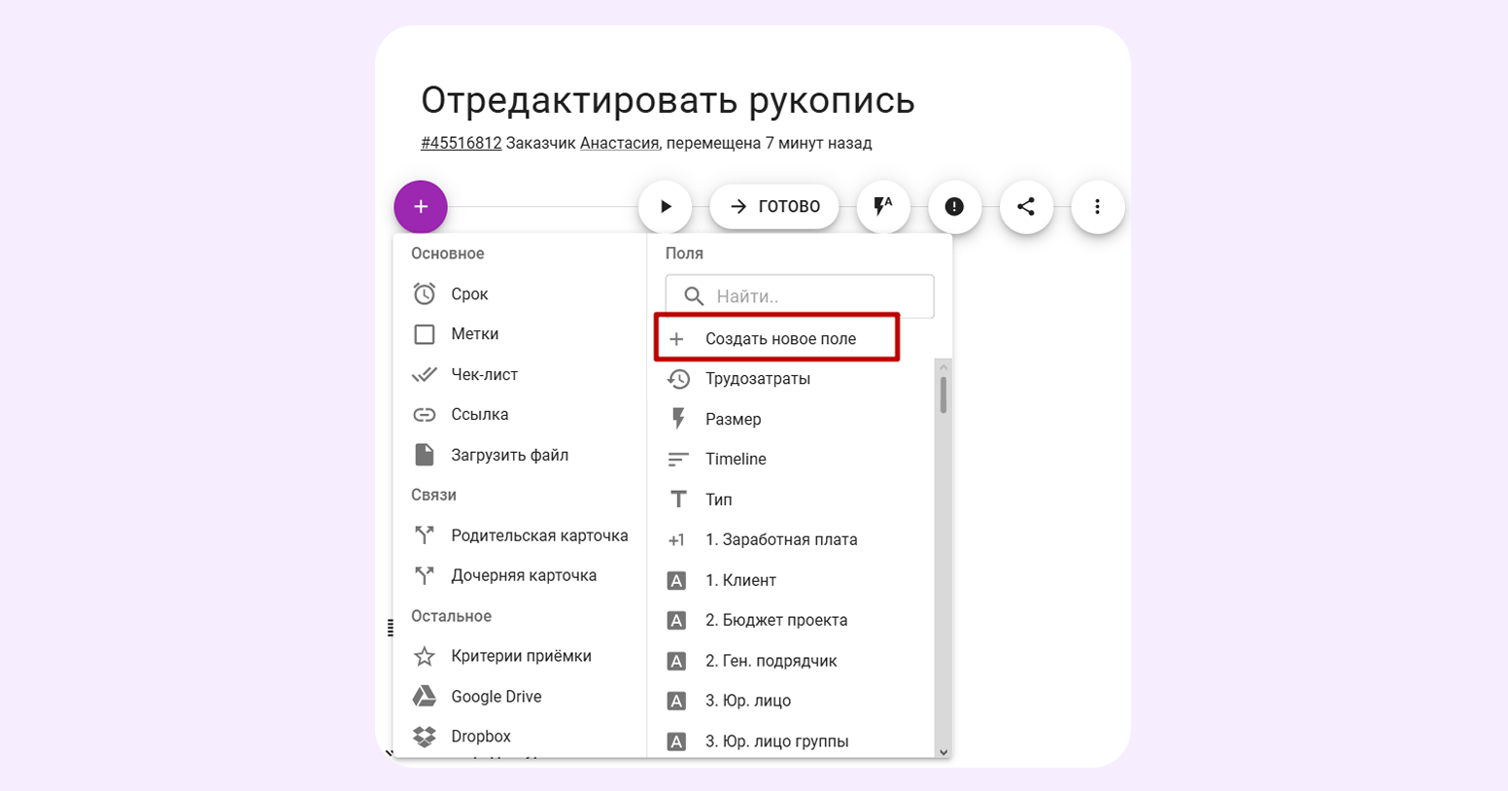Choose 1. Клиент field

791,580
